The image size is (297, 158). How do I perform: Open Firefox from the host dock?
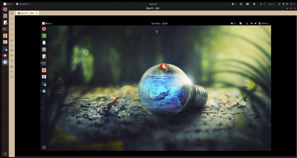(5, 9)
